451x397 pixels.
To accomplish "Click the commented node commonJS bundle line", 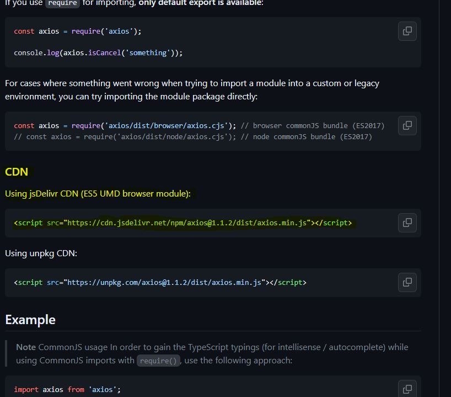I will [x=193, y=137].
